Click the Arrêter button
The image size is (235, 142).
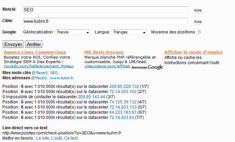tap(34, 44)
